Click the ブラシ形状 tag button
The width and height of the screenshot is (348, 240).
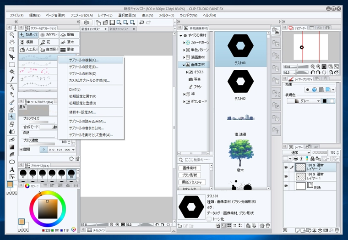190,175
